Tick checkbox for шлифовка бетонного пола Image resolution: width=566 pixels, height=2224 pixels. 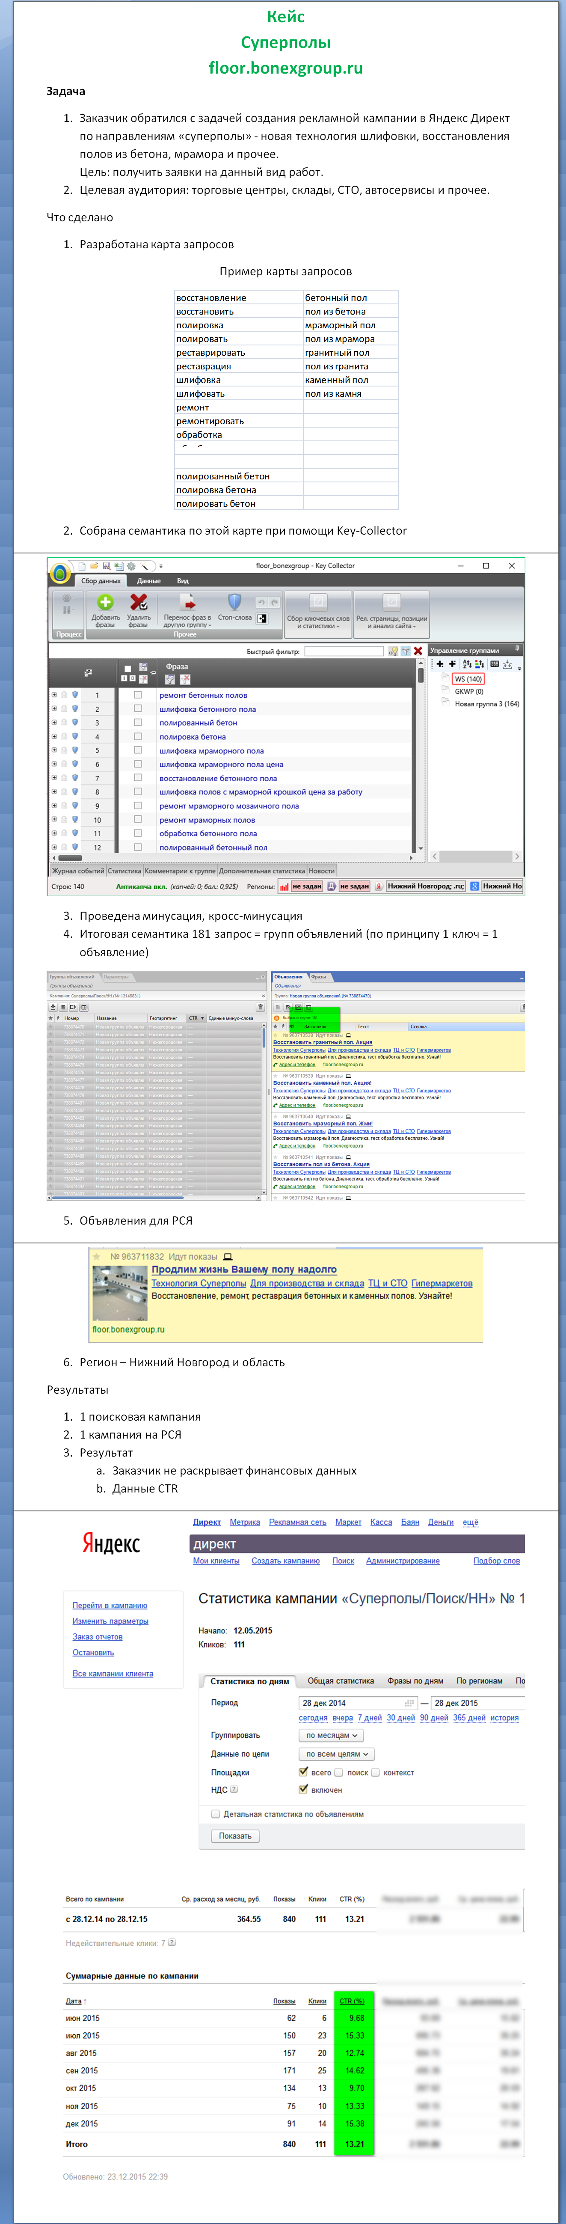[x=137, y=708]
